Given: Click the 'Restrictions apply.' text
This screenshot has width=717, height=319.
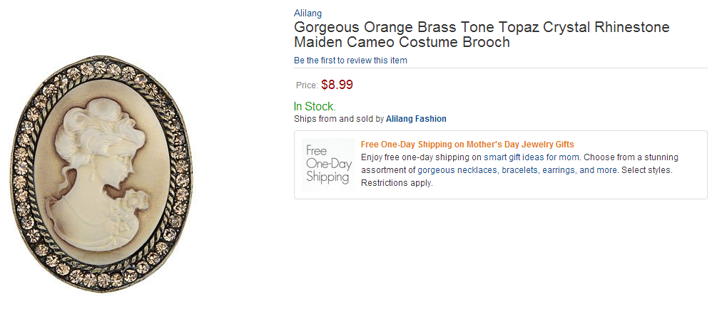Looking at the screenshot, I should [x=397, y=183].
